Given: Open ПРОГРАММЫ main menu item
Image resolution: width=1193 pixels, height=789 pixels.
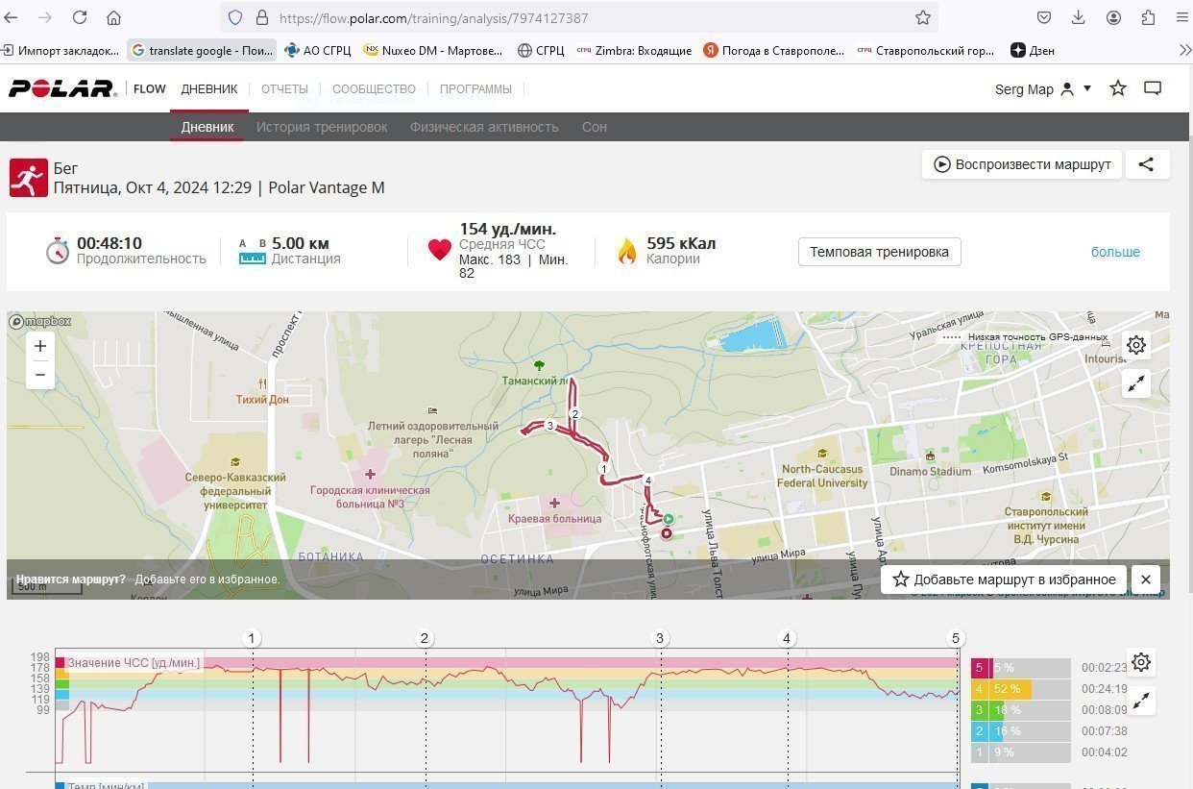Looking at the screenshot, I should tap(475, 88).
